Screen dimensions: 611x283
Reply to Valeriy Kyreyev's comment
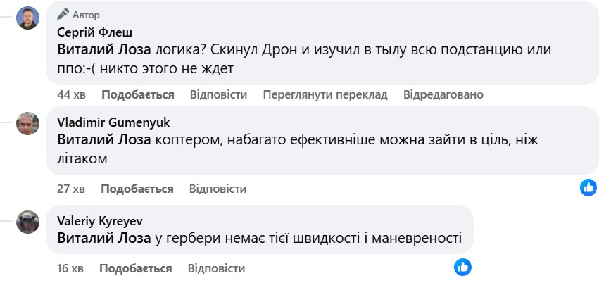pyautogui.click(x=216, y=268)
